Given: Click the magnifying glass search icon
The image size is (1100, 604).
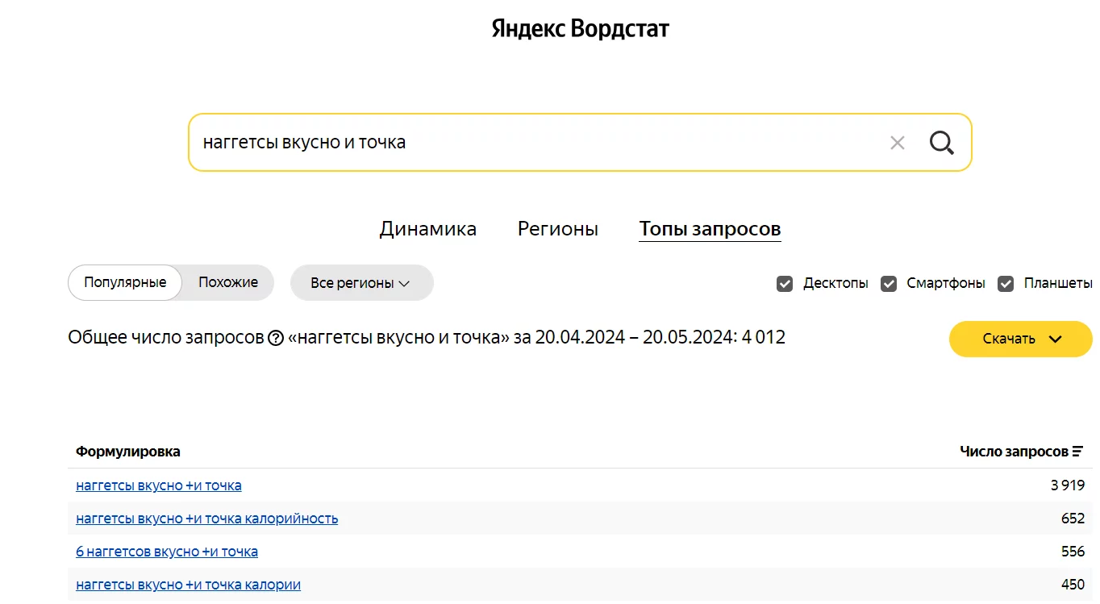Looking at the screenshot, I should coord(941,143).
